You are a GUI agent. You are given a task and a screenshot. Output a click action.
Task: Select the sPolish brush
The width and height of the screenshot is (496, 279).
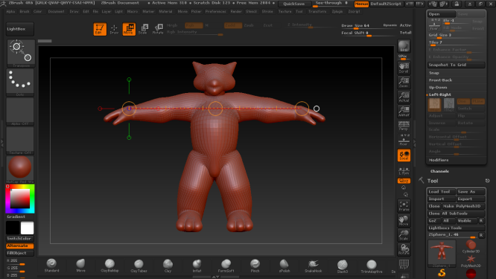284,266
